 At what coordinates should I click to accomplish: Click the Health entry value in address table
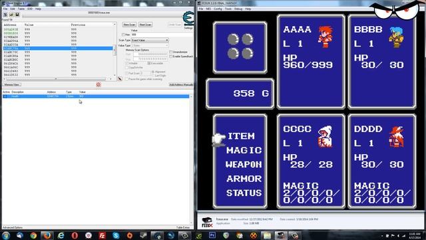81,96
